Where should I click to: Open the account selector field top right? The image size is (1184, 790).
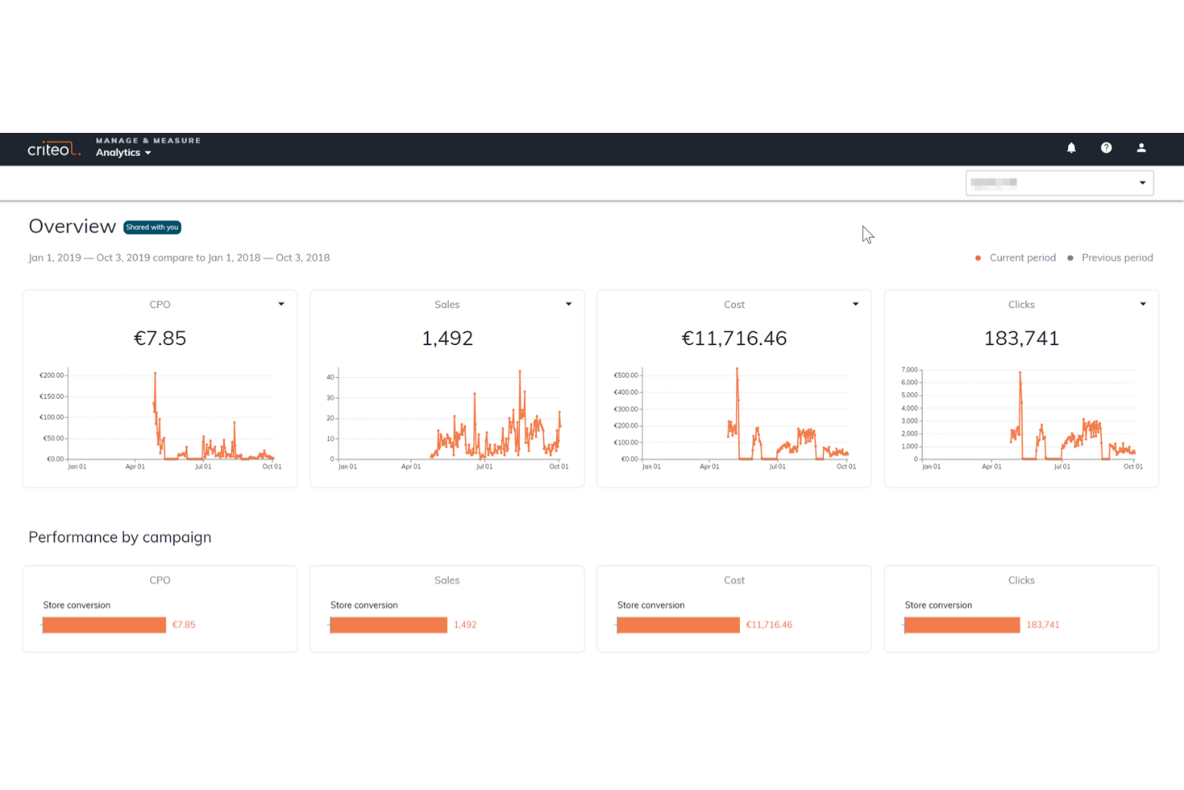tap(1058, 182)
